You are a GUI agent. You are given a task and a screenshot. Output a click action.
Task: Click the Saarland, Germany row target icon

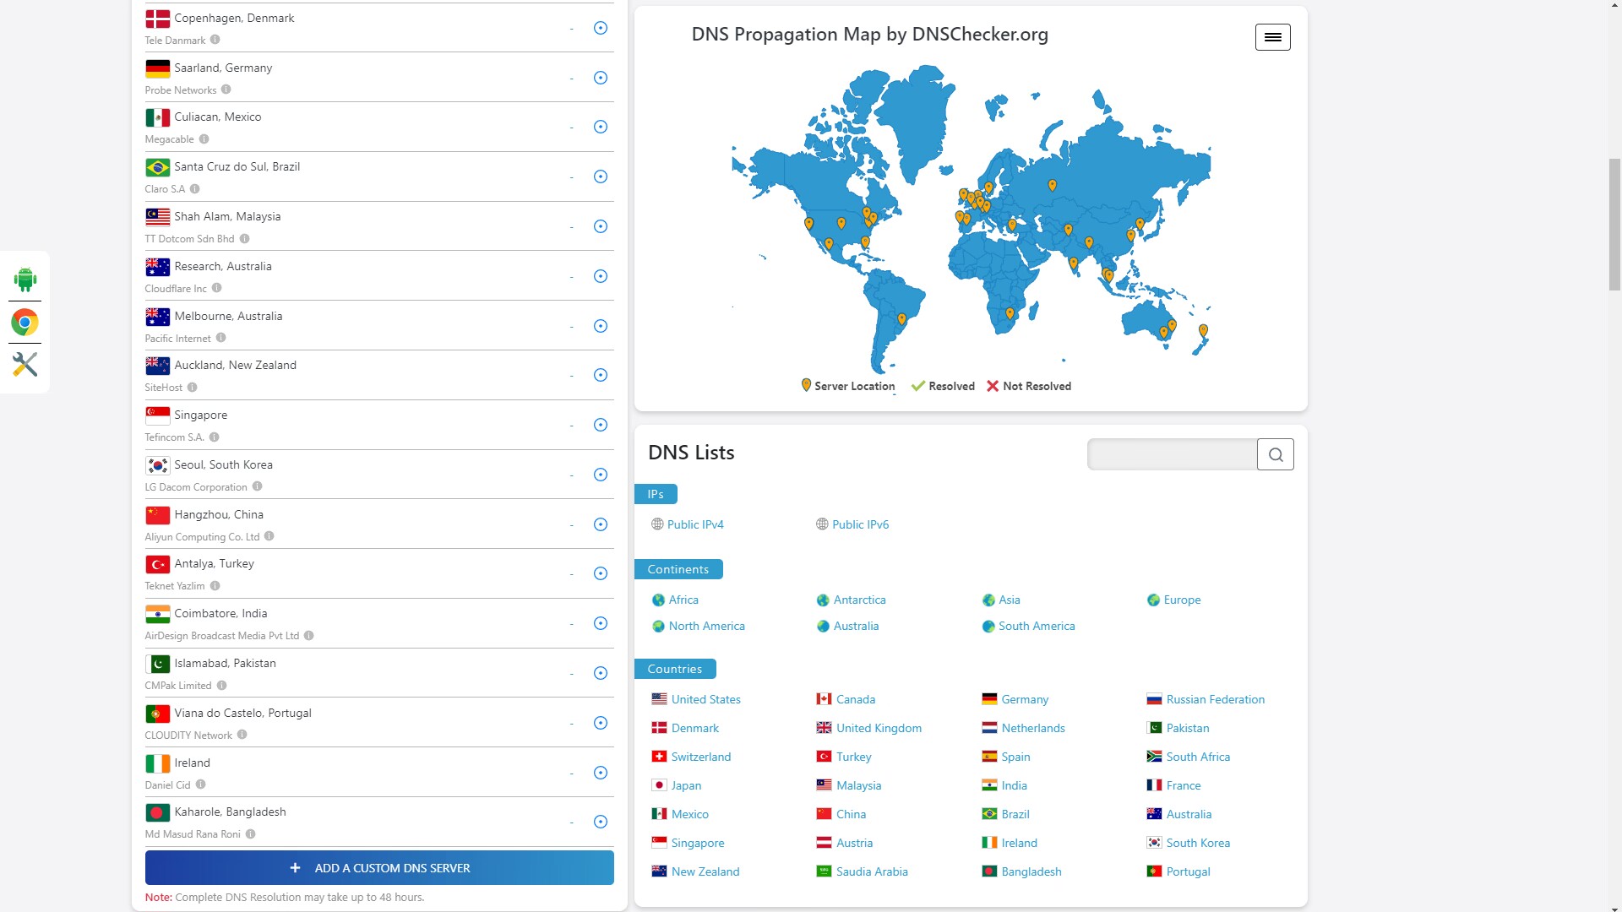click(601, 78)
